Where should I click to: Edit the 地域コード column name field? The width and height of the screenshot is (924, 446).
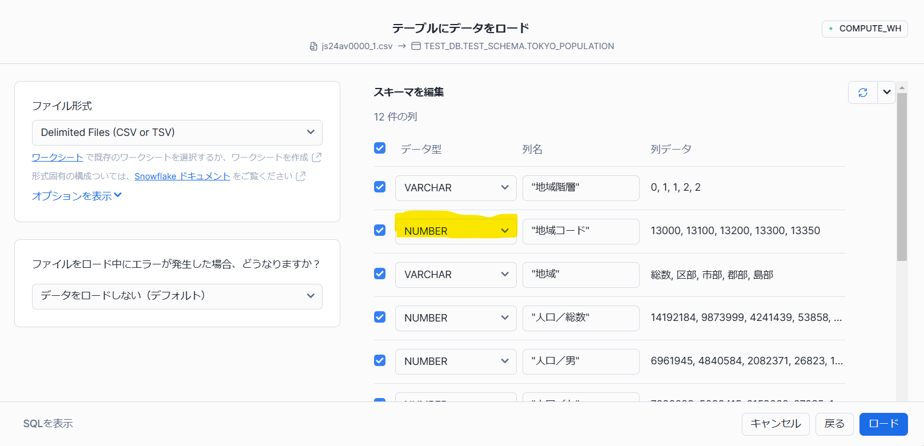pyautogui.click(x=581, y=231)
